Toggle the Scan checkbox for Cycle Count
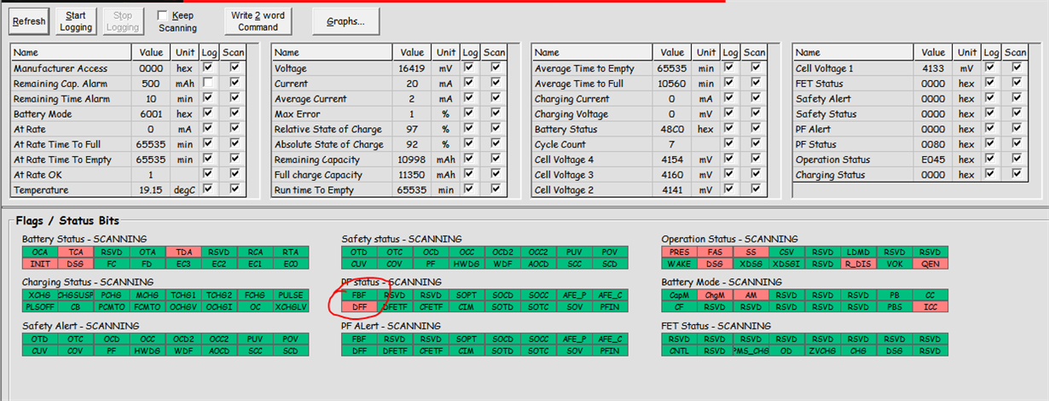 (x=755, y=144)
